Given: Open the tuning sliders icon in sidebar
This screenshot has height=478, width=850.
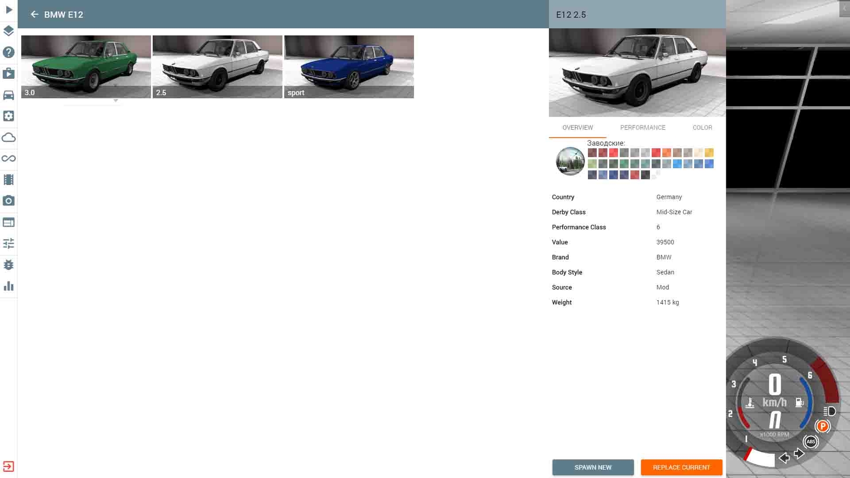Looking at the screenshot, I should coord(8,243).
